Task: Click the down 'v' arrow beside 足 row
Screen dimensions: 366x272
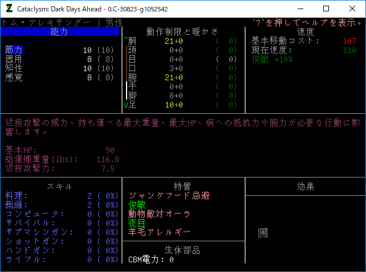Action: pos(126,105)
